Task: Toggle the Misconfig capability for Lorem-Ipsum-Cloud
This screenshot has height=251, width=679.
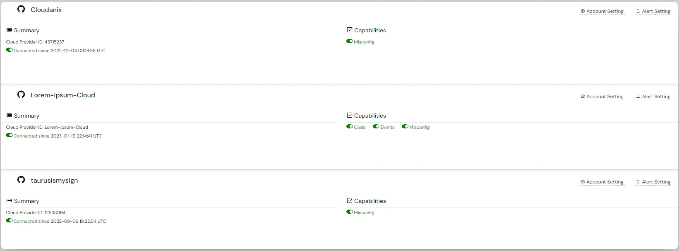Action: (x=405, y=127)
